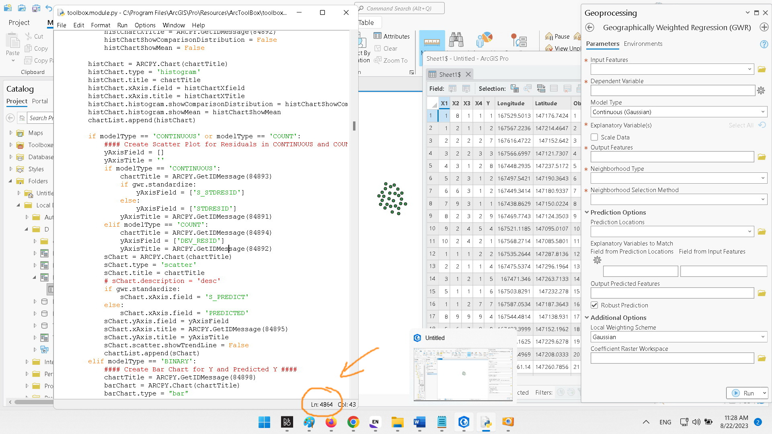This screenshot has width=772, height=434.
Task: Click the Dependent Variable settings gear
Action: [761, 90]
